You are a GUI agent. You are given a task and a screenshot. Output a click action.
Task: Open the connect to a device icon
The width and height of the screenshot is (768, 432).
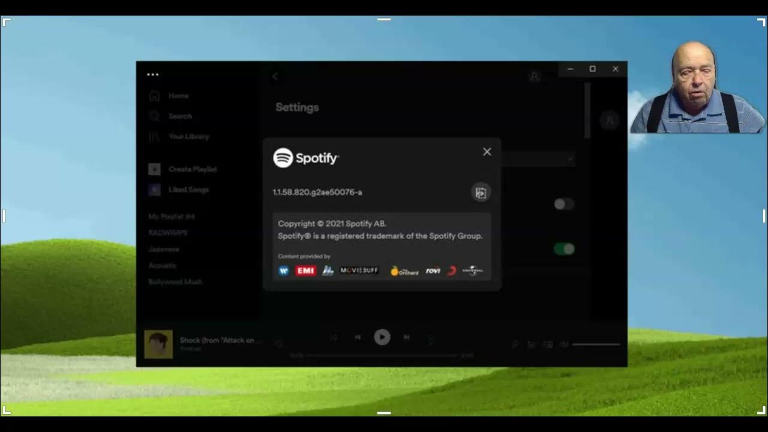pyautogui.click(x=548, y=344)
